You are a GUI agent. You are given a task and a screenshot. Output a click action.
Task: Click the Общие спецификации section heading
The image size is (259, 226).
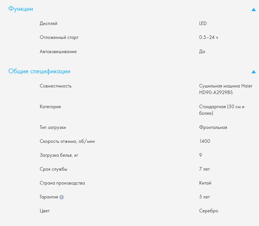click(x=39, y=71)
